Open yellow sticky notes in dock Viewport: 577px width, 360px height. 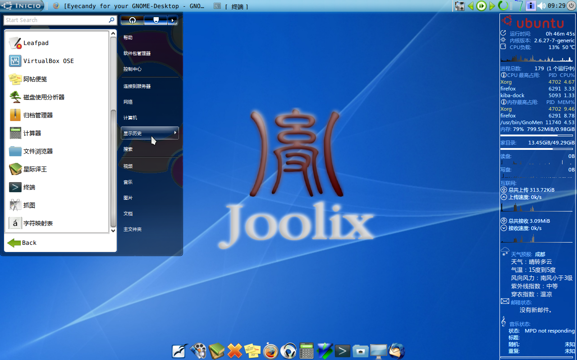tap(252, 351)
